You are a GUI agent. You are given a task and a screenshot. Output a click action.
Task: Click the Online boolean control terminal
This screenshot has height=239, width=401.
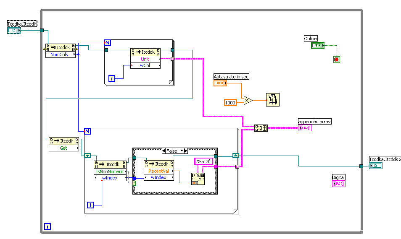[x=318, y=45]
